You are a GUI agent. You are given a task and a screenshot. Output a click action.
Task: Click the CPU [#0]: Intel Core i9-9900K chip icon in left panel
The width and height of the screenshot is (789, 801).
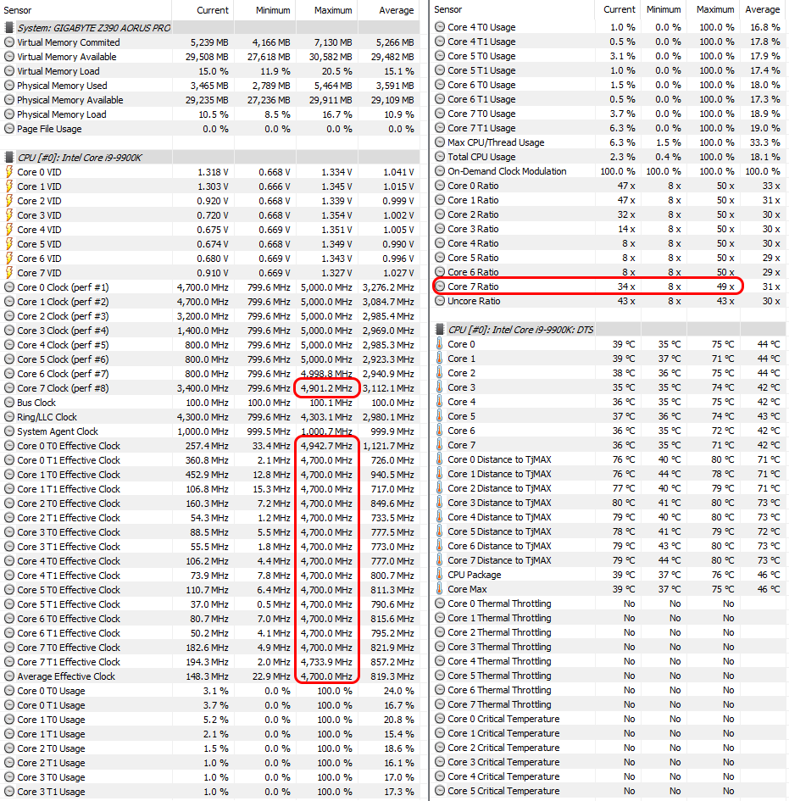[8, 158]
